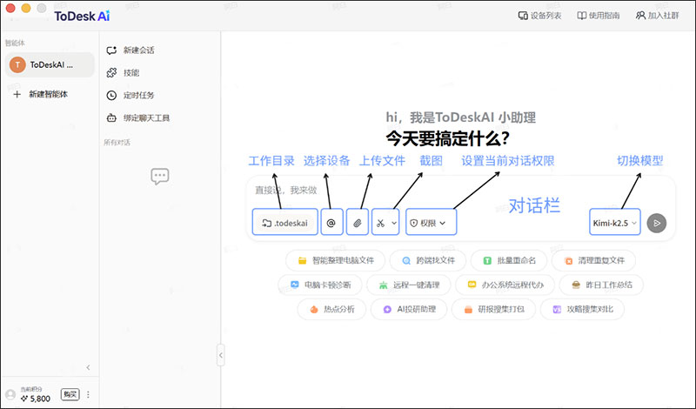696x409 pixels.
Task: Select the 昨日工作总结 suggestion chip
Action: point(601,285)
